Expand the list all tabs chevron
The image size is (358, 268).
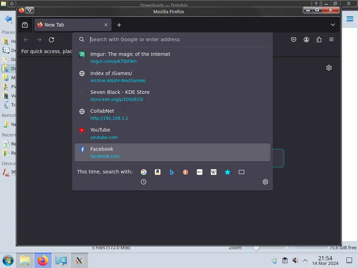(x=333, y=25)
